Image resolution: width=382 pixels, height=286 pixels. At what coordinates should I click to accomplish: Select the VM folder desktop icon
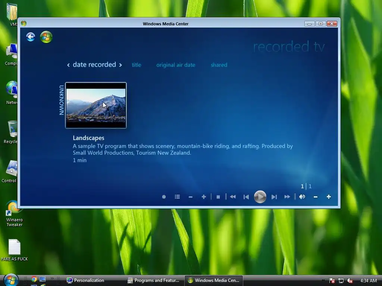[12, 15]
